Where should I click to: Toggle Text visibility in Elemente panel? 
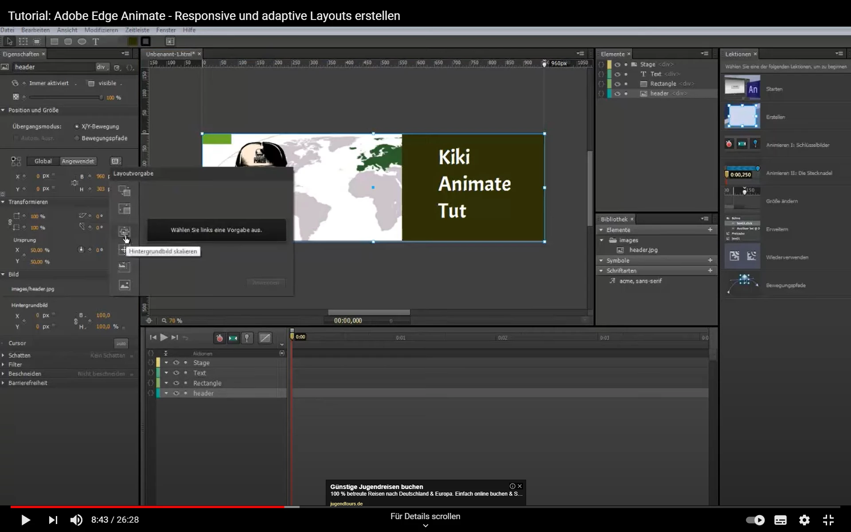617,74
